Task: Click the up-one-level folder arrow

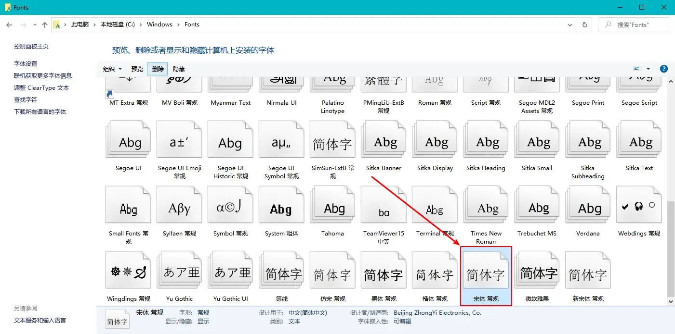Action: coord(44,24)
